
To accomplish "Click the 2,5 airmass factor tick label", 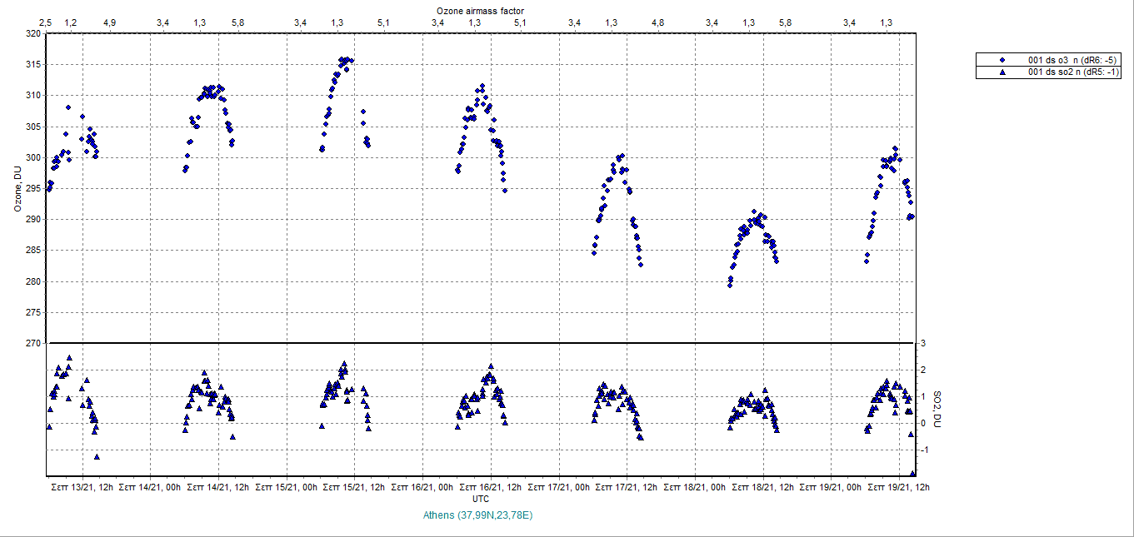I will (x=46, y=22).
